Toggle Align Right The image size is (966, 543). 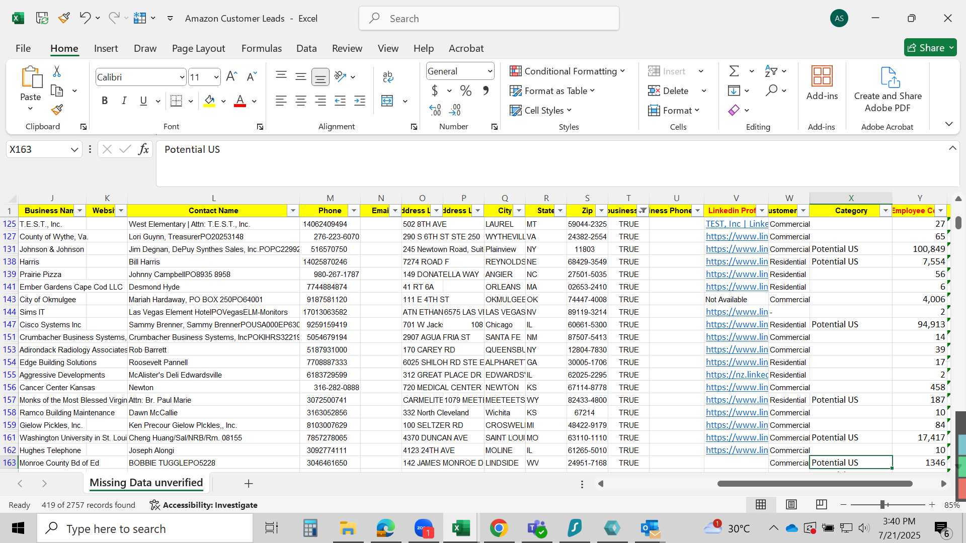click(x=320, y=101)
